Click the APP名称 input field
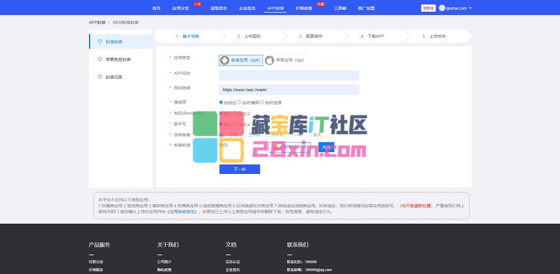The width and height of the screenshot is (560, 274). click(289, 75)
